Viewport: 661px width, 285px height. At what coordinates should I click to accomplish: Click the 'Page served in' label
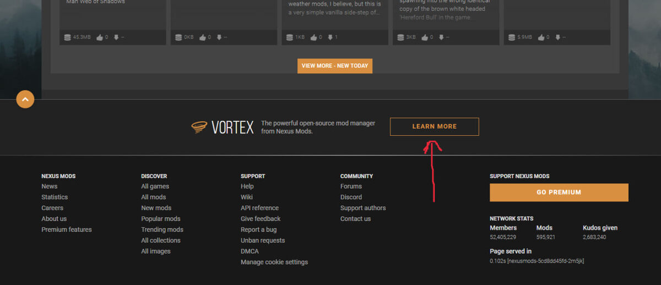(511, 251)
